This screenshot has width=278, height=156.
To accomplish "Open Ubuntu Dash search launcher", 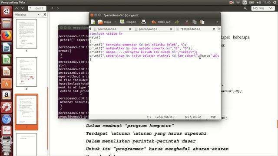I will [7, 12].
